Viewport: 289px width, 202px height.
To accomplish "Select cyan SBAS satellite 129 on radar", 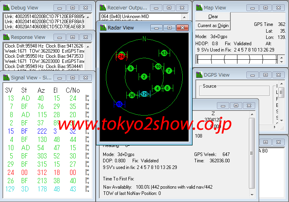I will pos(144,94).
